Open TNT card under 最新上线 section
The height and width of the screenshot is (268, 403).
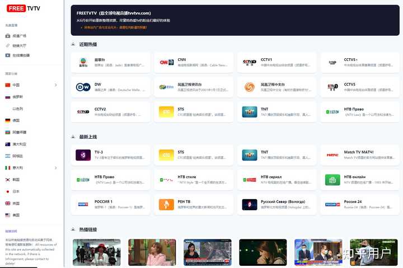277,155
